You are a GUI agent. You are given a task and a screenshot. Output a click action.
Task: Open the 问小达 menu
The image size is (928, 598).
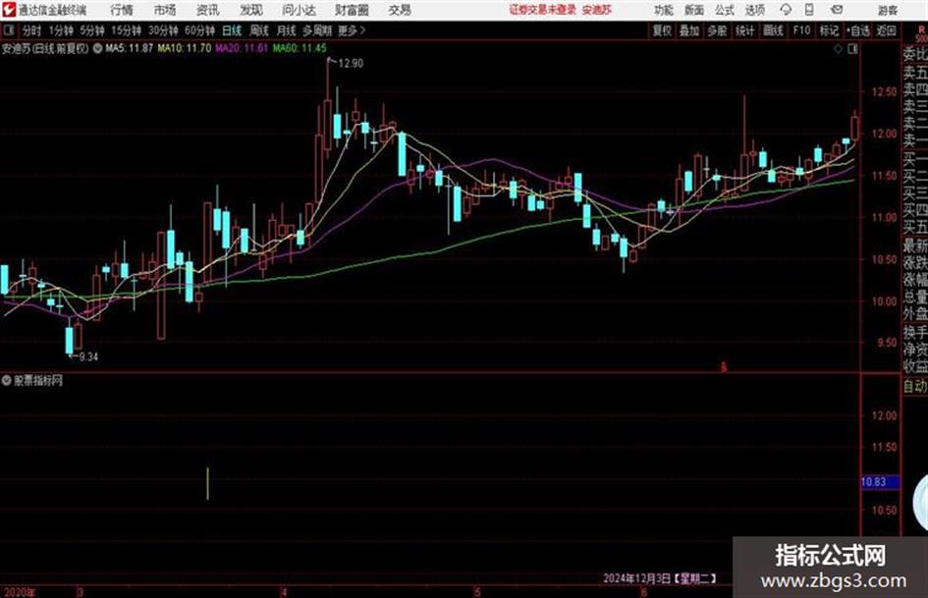[299, 10]
